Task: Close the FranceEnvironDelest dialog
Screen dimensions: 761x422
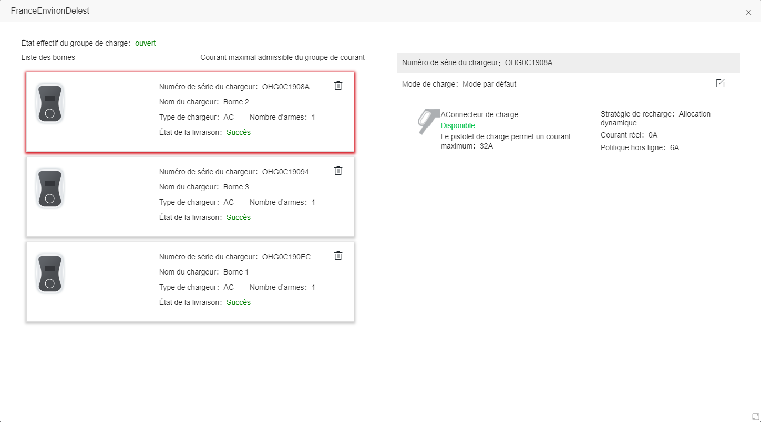Action: (748, 13)
